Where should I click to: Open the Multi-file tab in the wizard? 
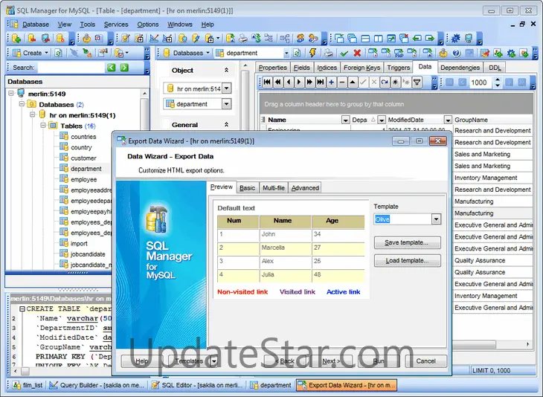[274, 188]
